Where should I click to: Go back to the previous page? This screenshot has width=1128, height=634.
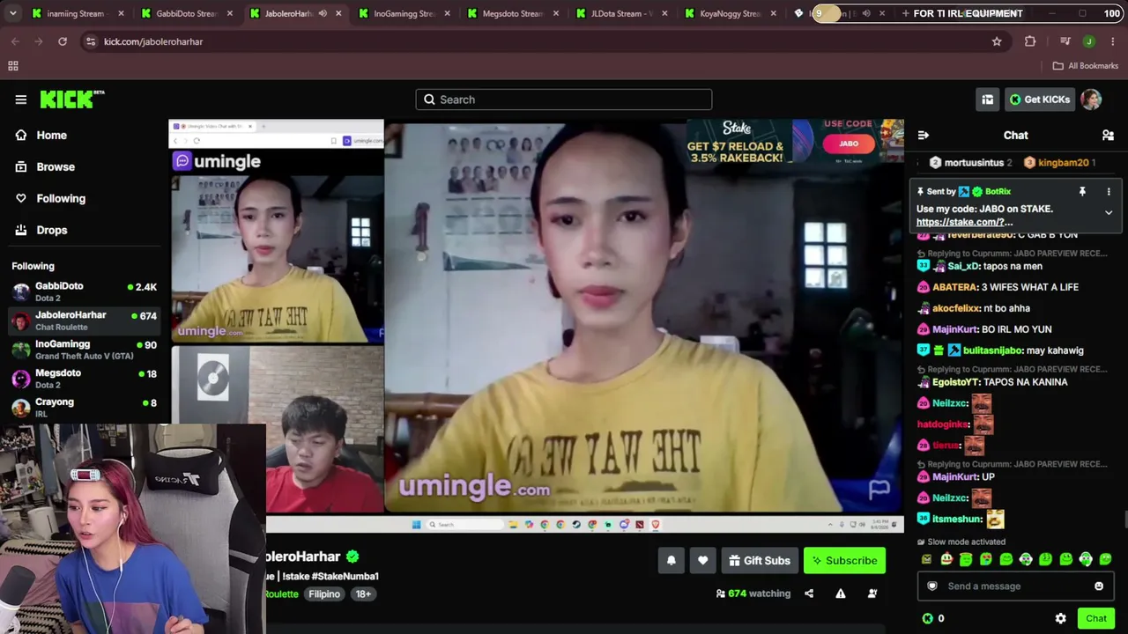tap(15, 41)
